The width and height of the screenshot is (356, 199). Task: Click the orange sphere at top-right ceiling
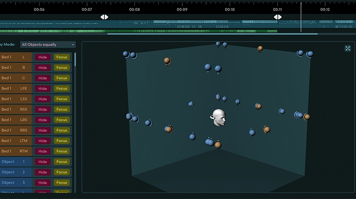click(x=260, y=49)
